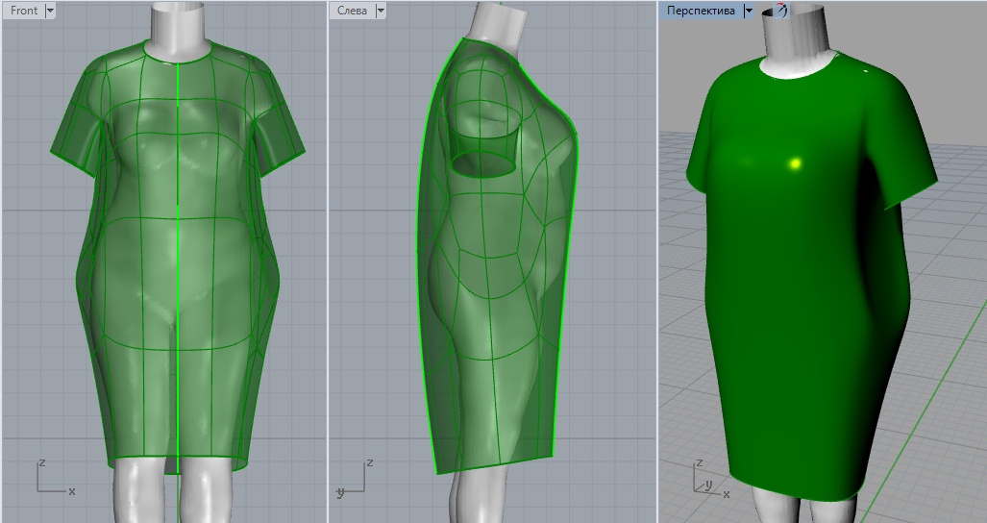
Task: Click the Слева viewport title label
Action: tap(352, 11)
